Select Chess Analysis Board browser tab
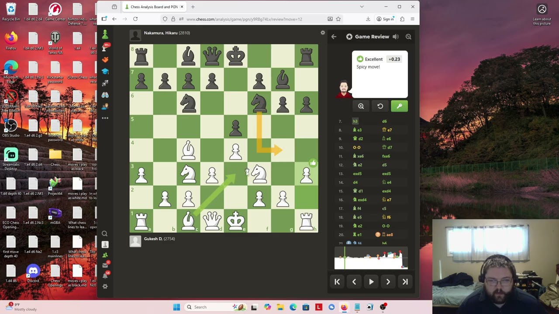559x314 pixels. [154, 7]
